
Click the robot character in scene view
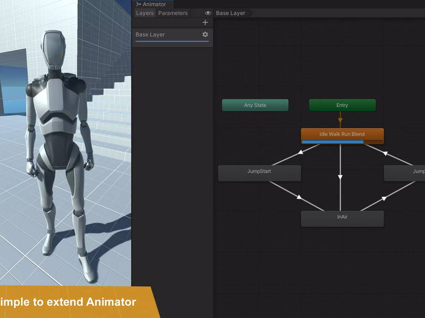point(58,152)
